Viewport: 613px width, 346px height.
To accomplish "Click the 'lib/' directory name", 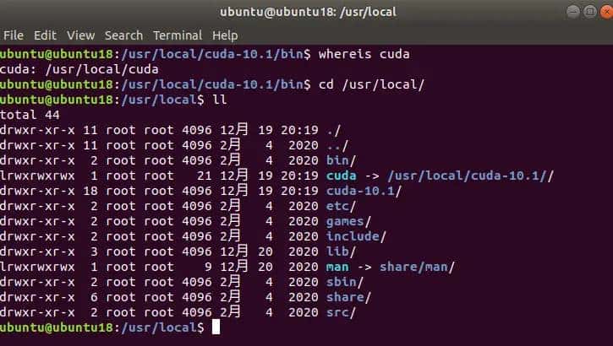I will (342, 251).
